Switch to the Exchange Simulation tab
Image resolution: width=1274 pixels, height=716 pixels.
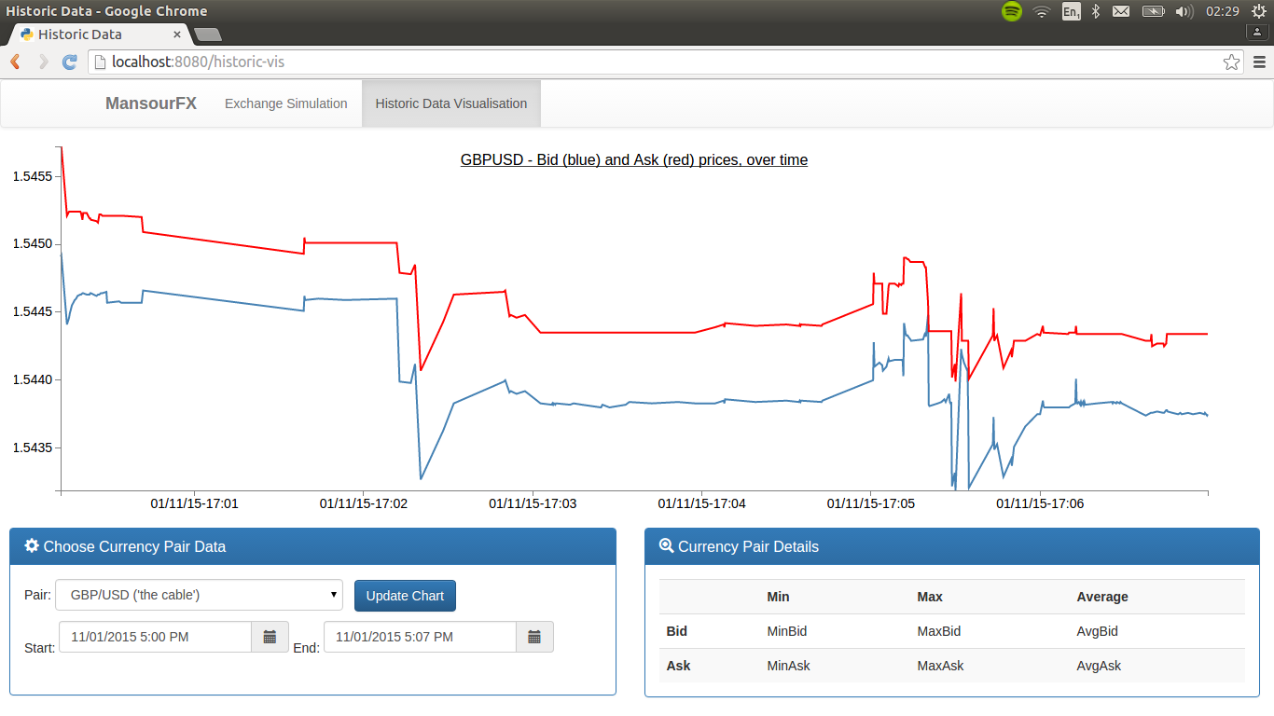[286, 103]
